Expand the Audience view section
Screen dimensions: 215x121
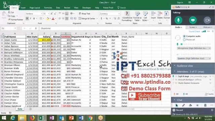point(193,66)
